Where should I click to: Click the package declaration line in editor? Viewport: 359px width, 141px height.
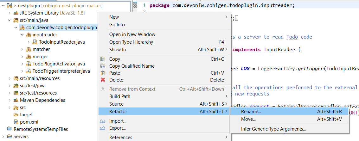click(222, 5)
